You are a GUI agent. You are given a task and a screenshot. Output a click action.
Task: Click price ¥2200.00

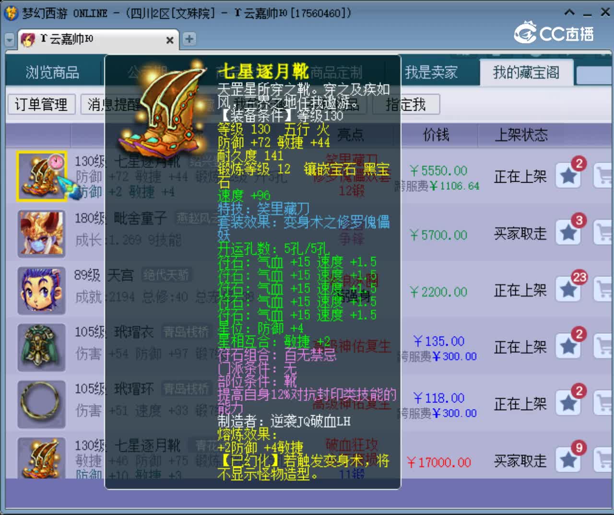pos(438,292)
